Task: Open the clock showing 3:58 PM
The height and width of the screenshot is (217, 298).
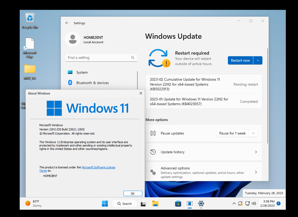Action: coord(267,203)
